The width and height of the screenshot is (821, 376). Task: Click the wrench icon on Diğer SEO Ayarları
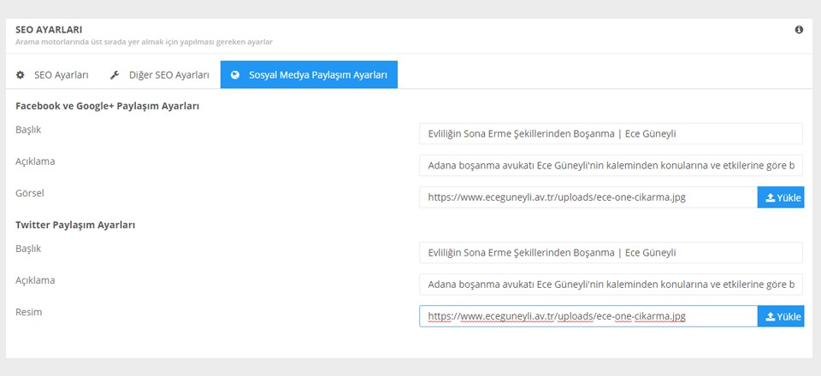point(115,75)
